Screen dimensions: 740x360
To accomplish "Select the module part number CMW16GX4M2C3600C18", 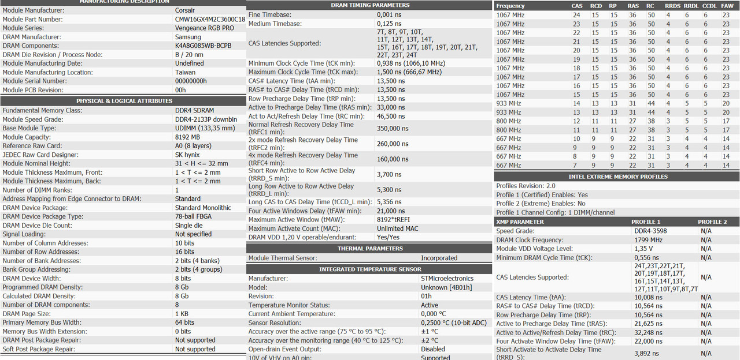I will [x=210, y=19].
